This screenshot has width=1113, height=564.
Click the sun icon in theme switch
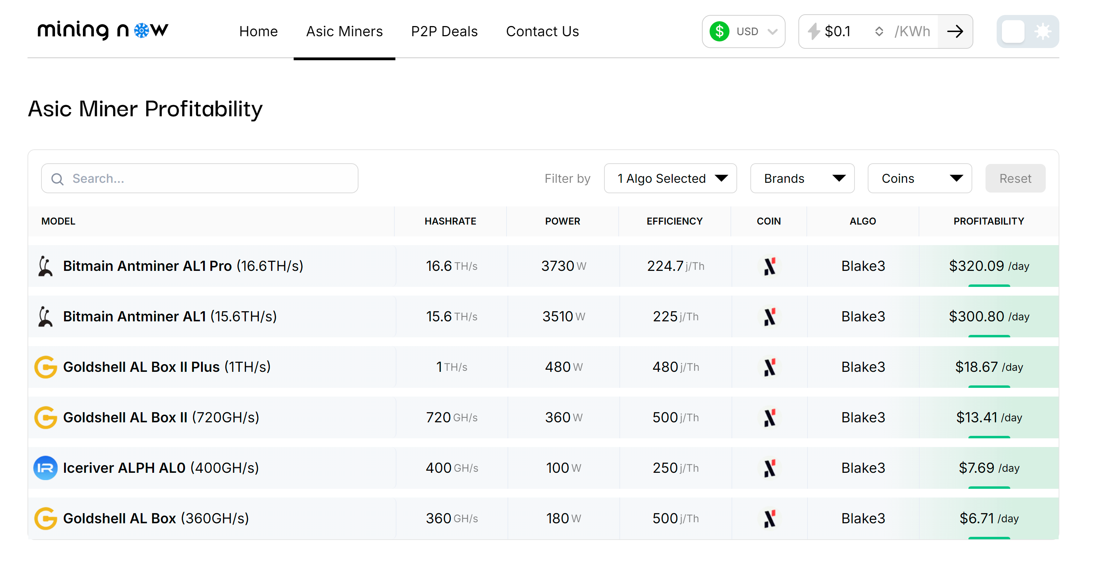coord(1043,32)
